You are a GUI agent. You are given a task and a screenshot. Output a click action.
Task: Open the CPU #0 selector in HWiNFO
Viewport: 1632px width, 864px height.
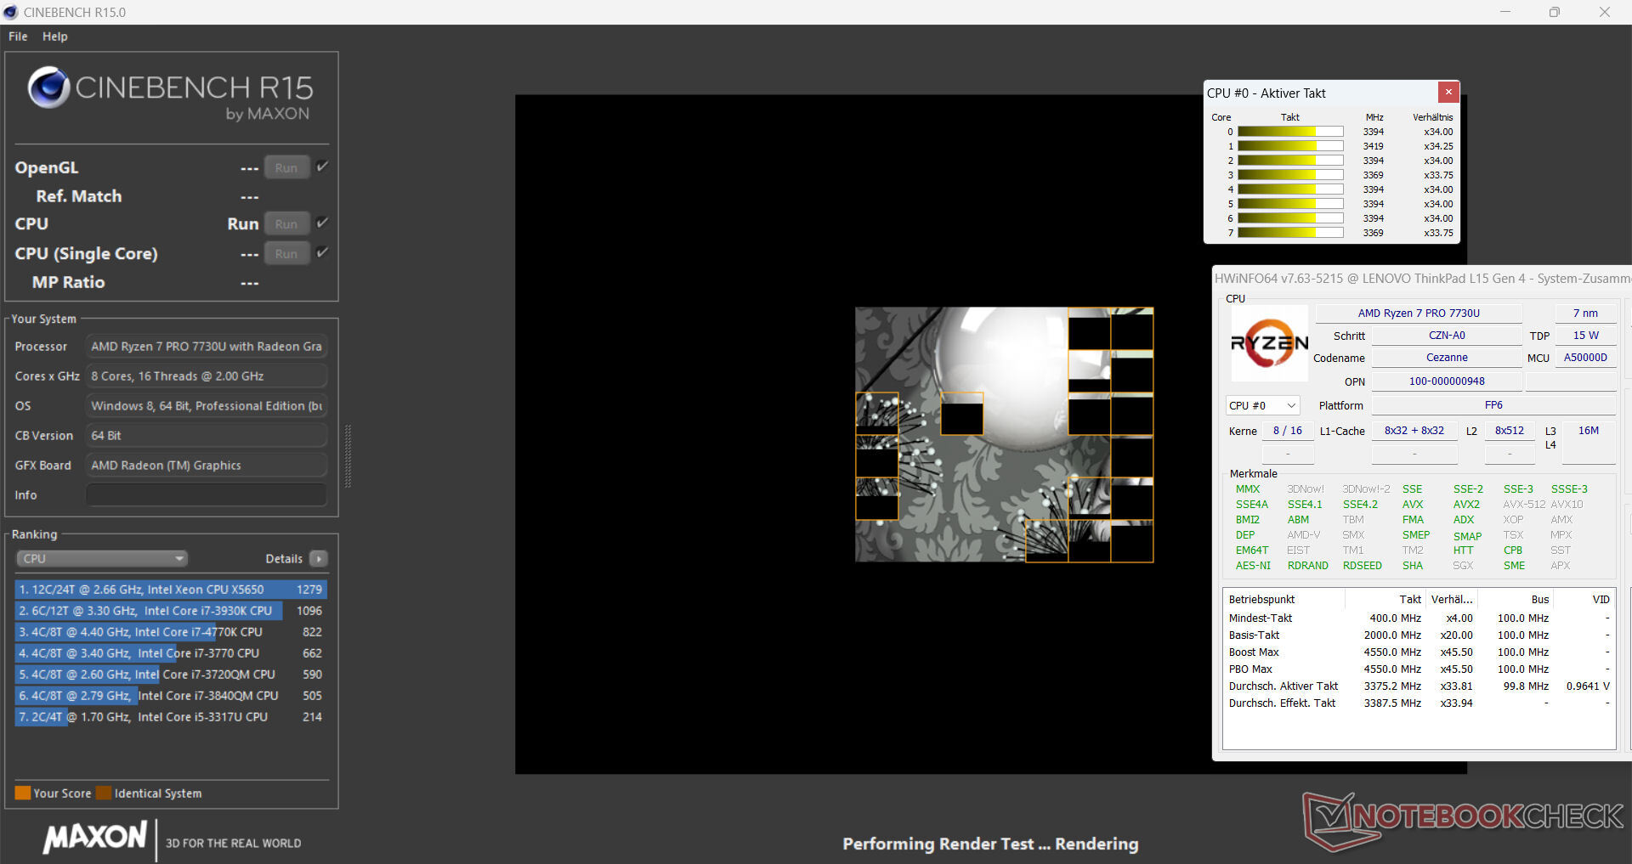point(1263,405)
